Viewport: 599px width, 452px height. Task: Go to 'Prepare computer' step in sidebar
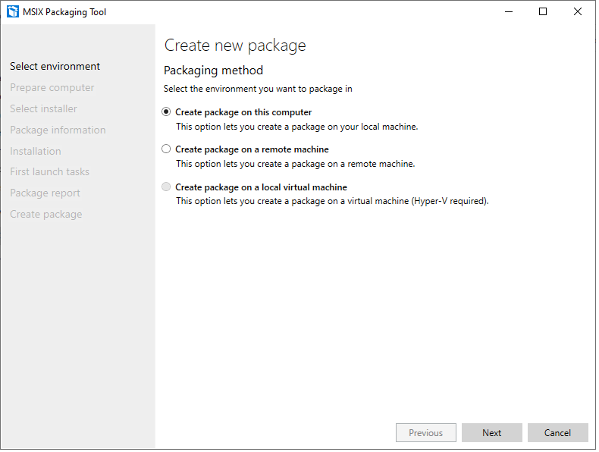pos(52,88)
